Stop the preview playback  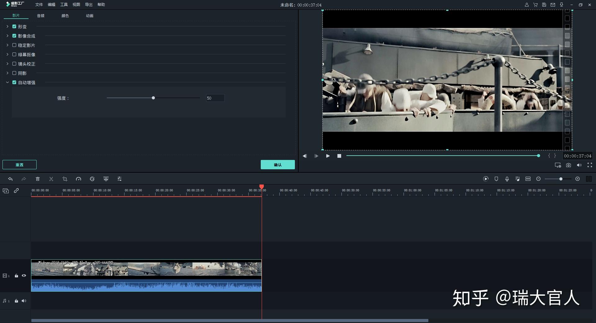(339, 156)
